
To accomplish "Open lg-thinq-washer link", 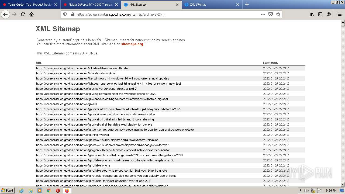I will point(73,135).
